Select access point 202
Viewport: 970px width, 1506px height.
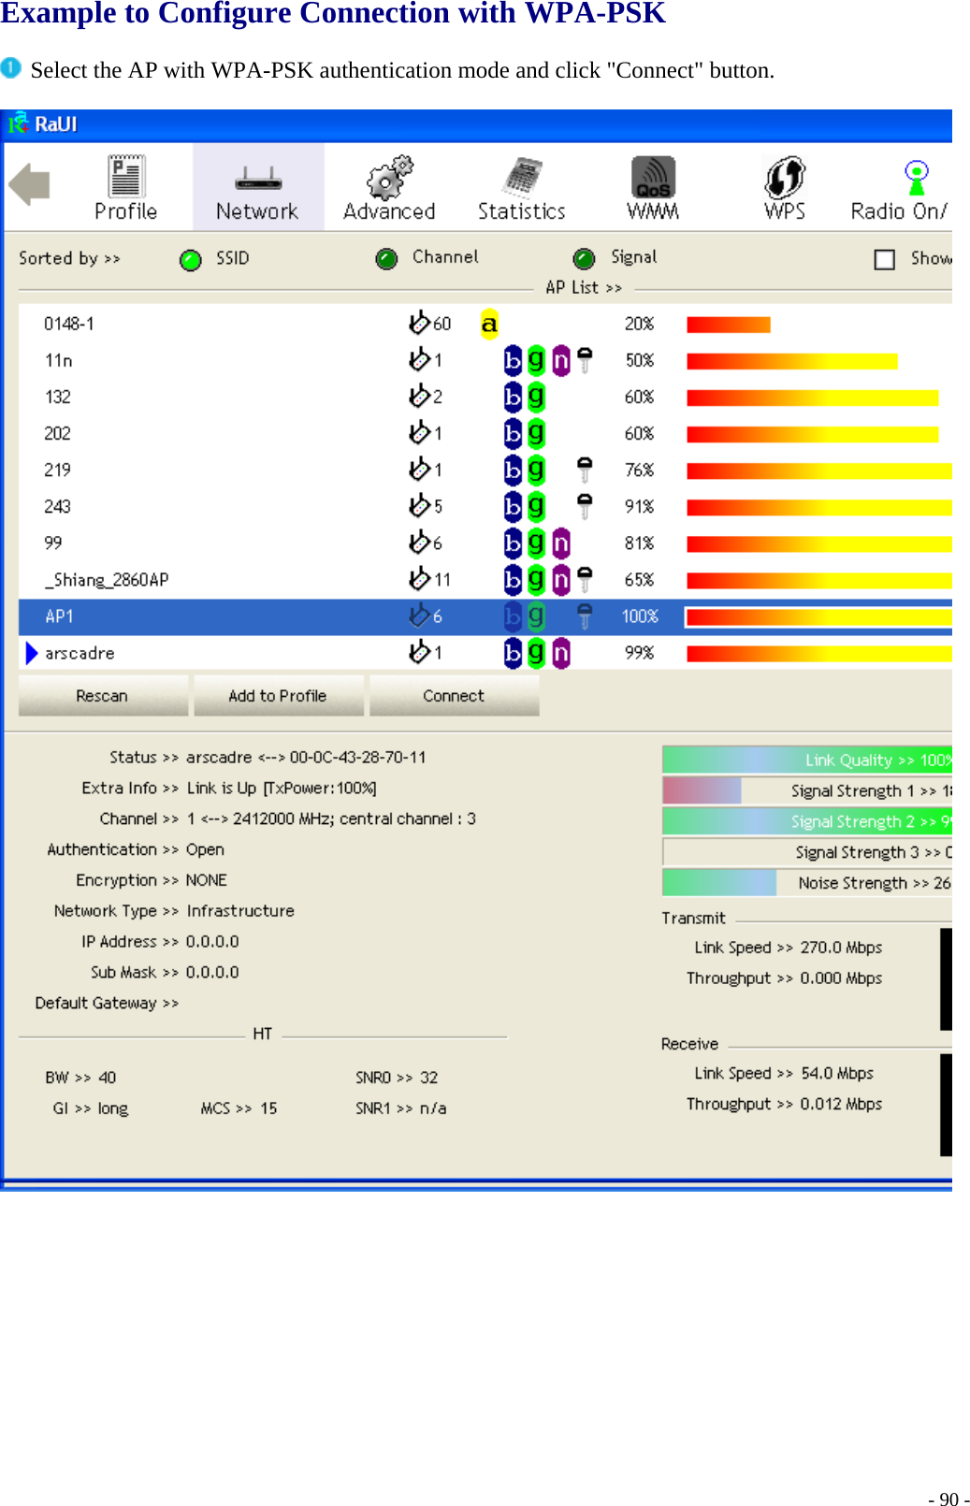[x=485, y=433]
